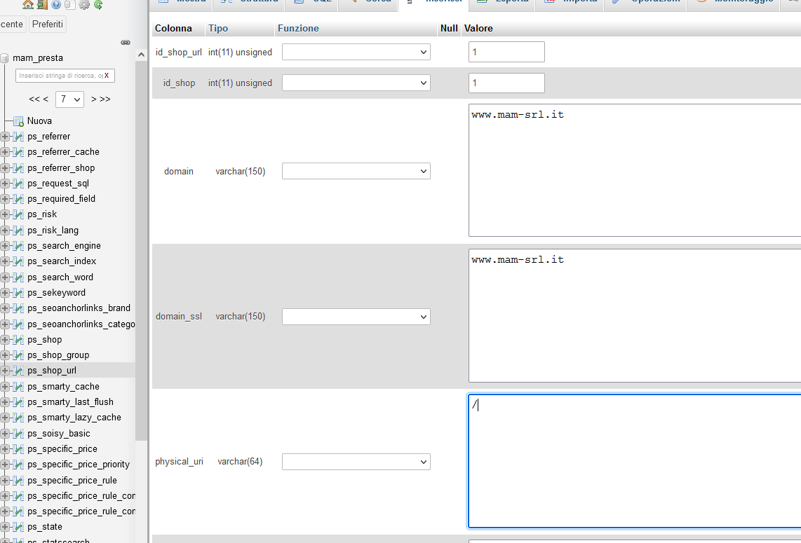This screenshot has height=543, width=801.
Task: Open phpMyAdmin help question-mark icon
Action: coord(56,5)
